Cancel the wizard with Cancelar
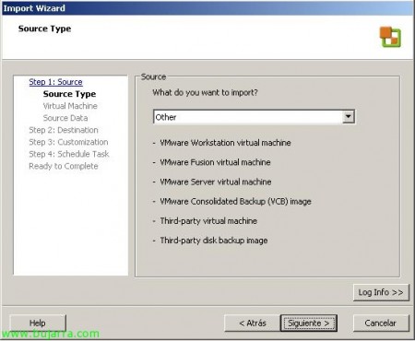This screenshot has width=415, height=341. tap(381, 323)
